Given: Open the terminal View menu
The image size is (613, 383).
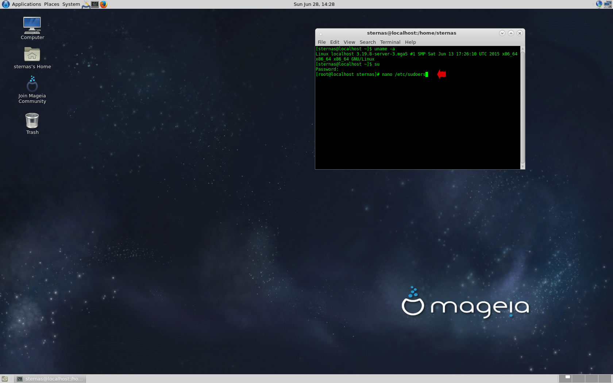Looking at the screenshot, I should point(349,42).
